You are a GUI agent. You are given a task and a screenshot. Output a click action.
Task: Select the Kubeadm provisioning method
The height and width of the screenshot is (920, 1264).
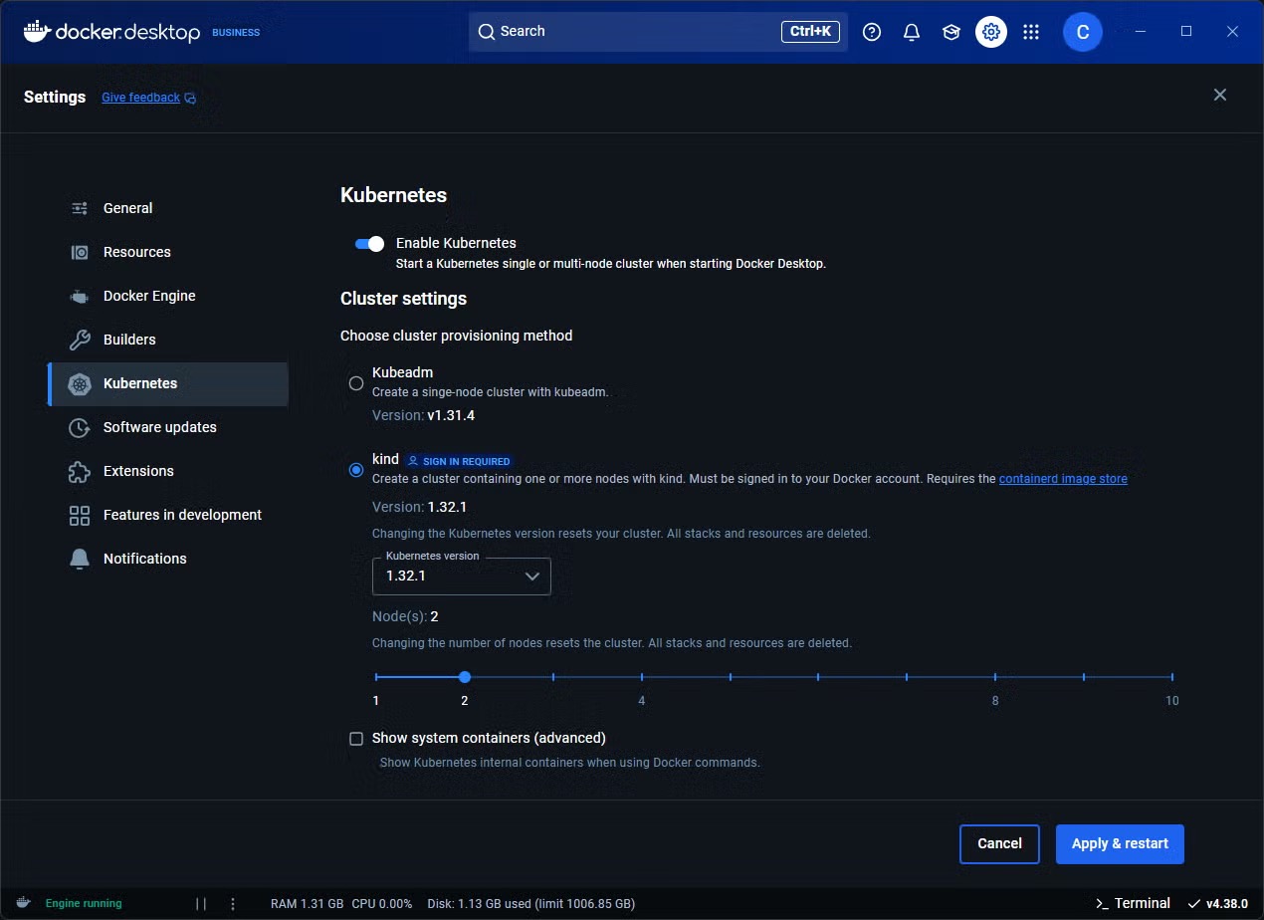coord(356,382)
